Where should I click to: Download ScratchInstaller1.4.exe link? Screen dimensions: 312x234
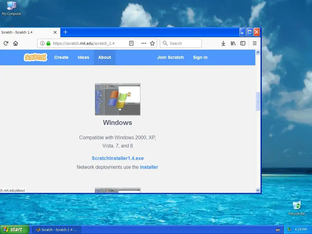(118, 158)
